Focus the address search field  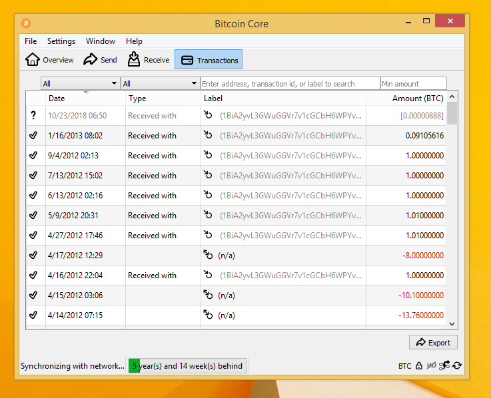pos(290,84)
